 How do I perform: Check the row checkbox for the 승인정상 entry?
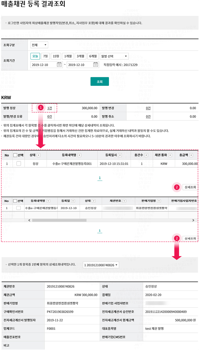(x=19, y=208)
